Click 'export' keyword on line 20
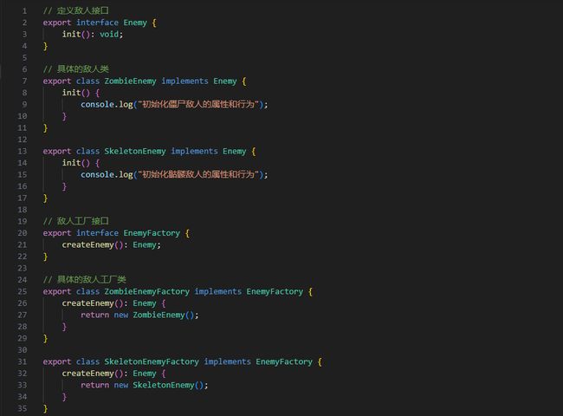This screenshot has width=563, height=416. (57, 233)
